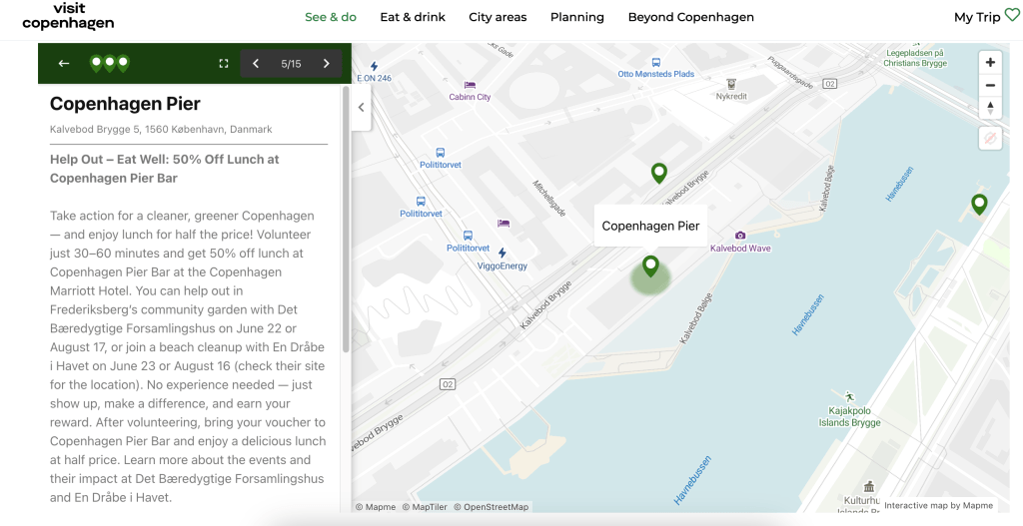Viewport: 1023px width, 526px height.
Task: Collapse the side panel with chevron
Action: coord(361,108)
